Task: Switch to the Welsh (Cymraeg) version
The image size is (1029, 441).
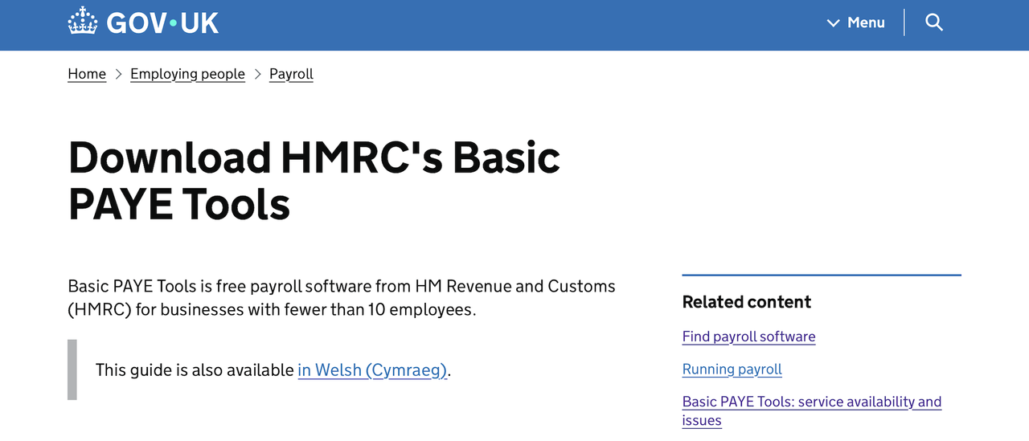Action: pos(372,370)
